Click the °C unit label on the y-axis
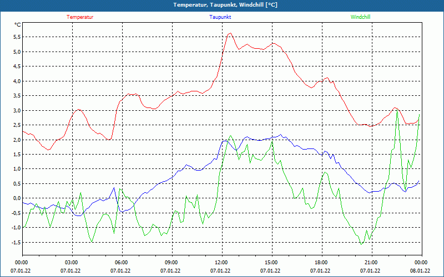The width and height of the screenshot is (444, 277). tap(18, 25)
